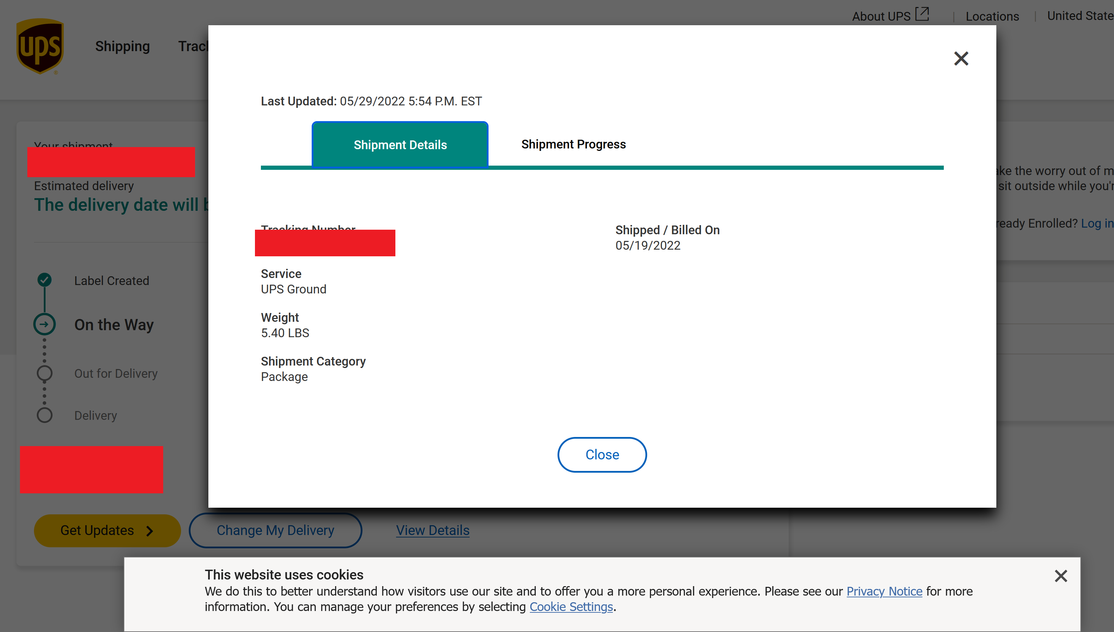Viewport: 1114px width, 632px height.
Task: Dismiss the cookie banner with its X
Action: tap(1061, 576)
